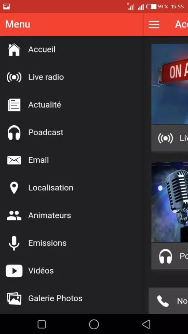This screenshot has width=188, height=334.
Task: Tap the Emissions microphone icon
Action: (14, 243)
